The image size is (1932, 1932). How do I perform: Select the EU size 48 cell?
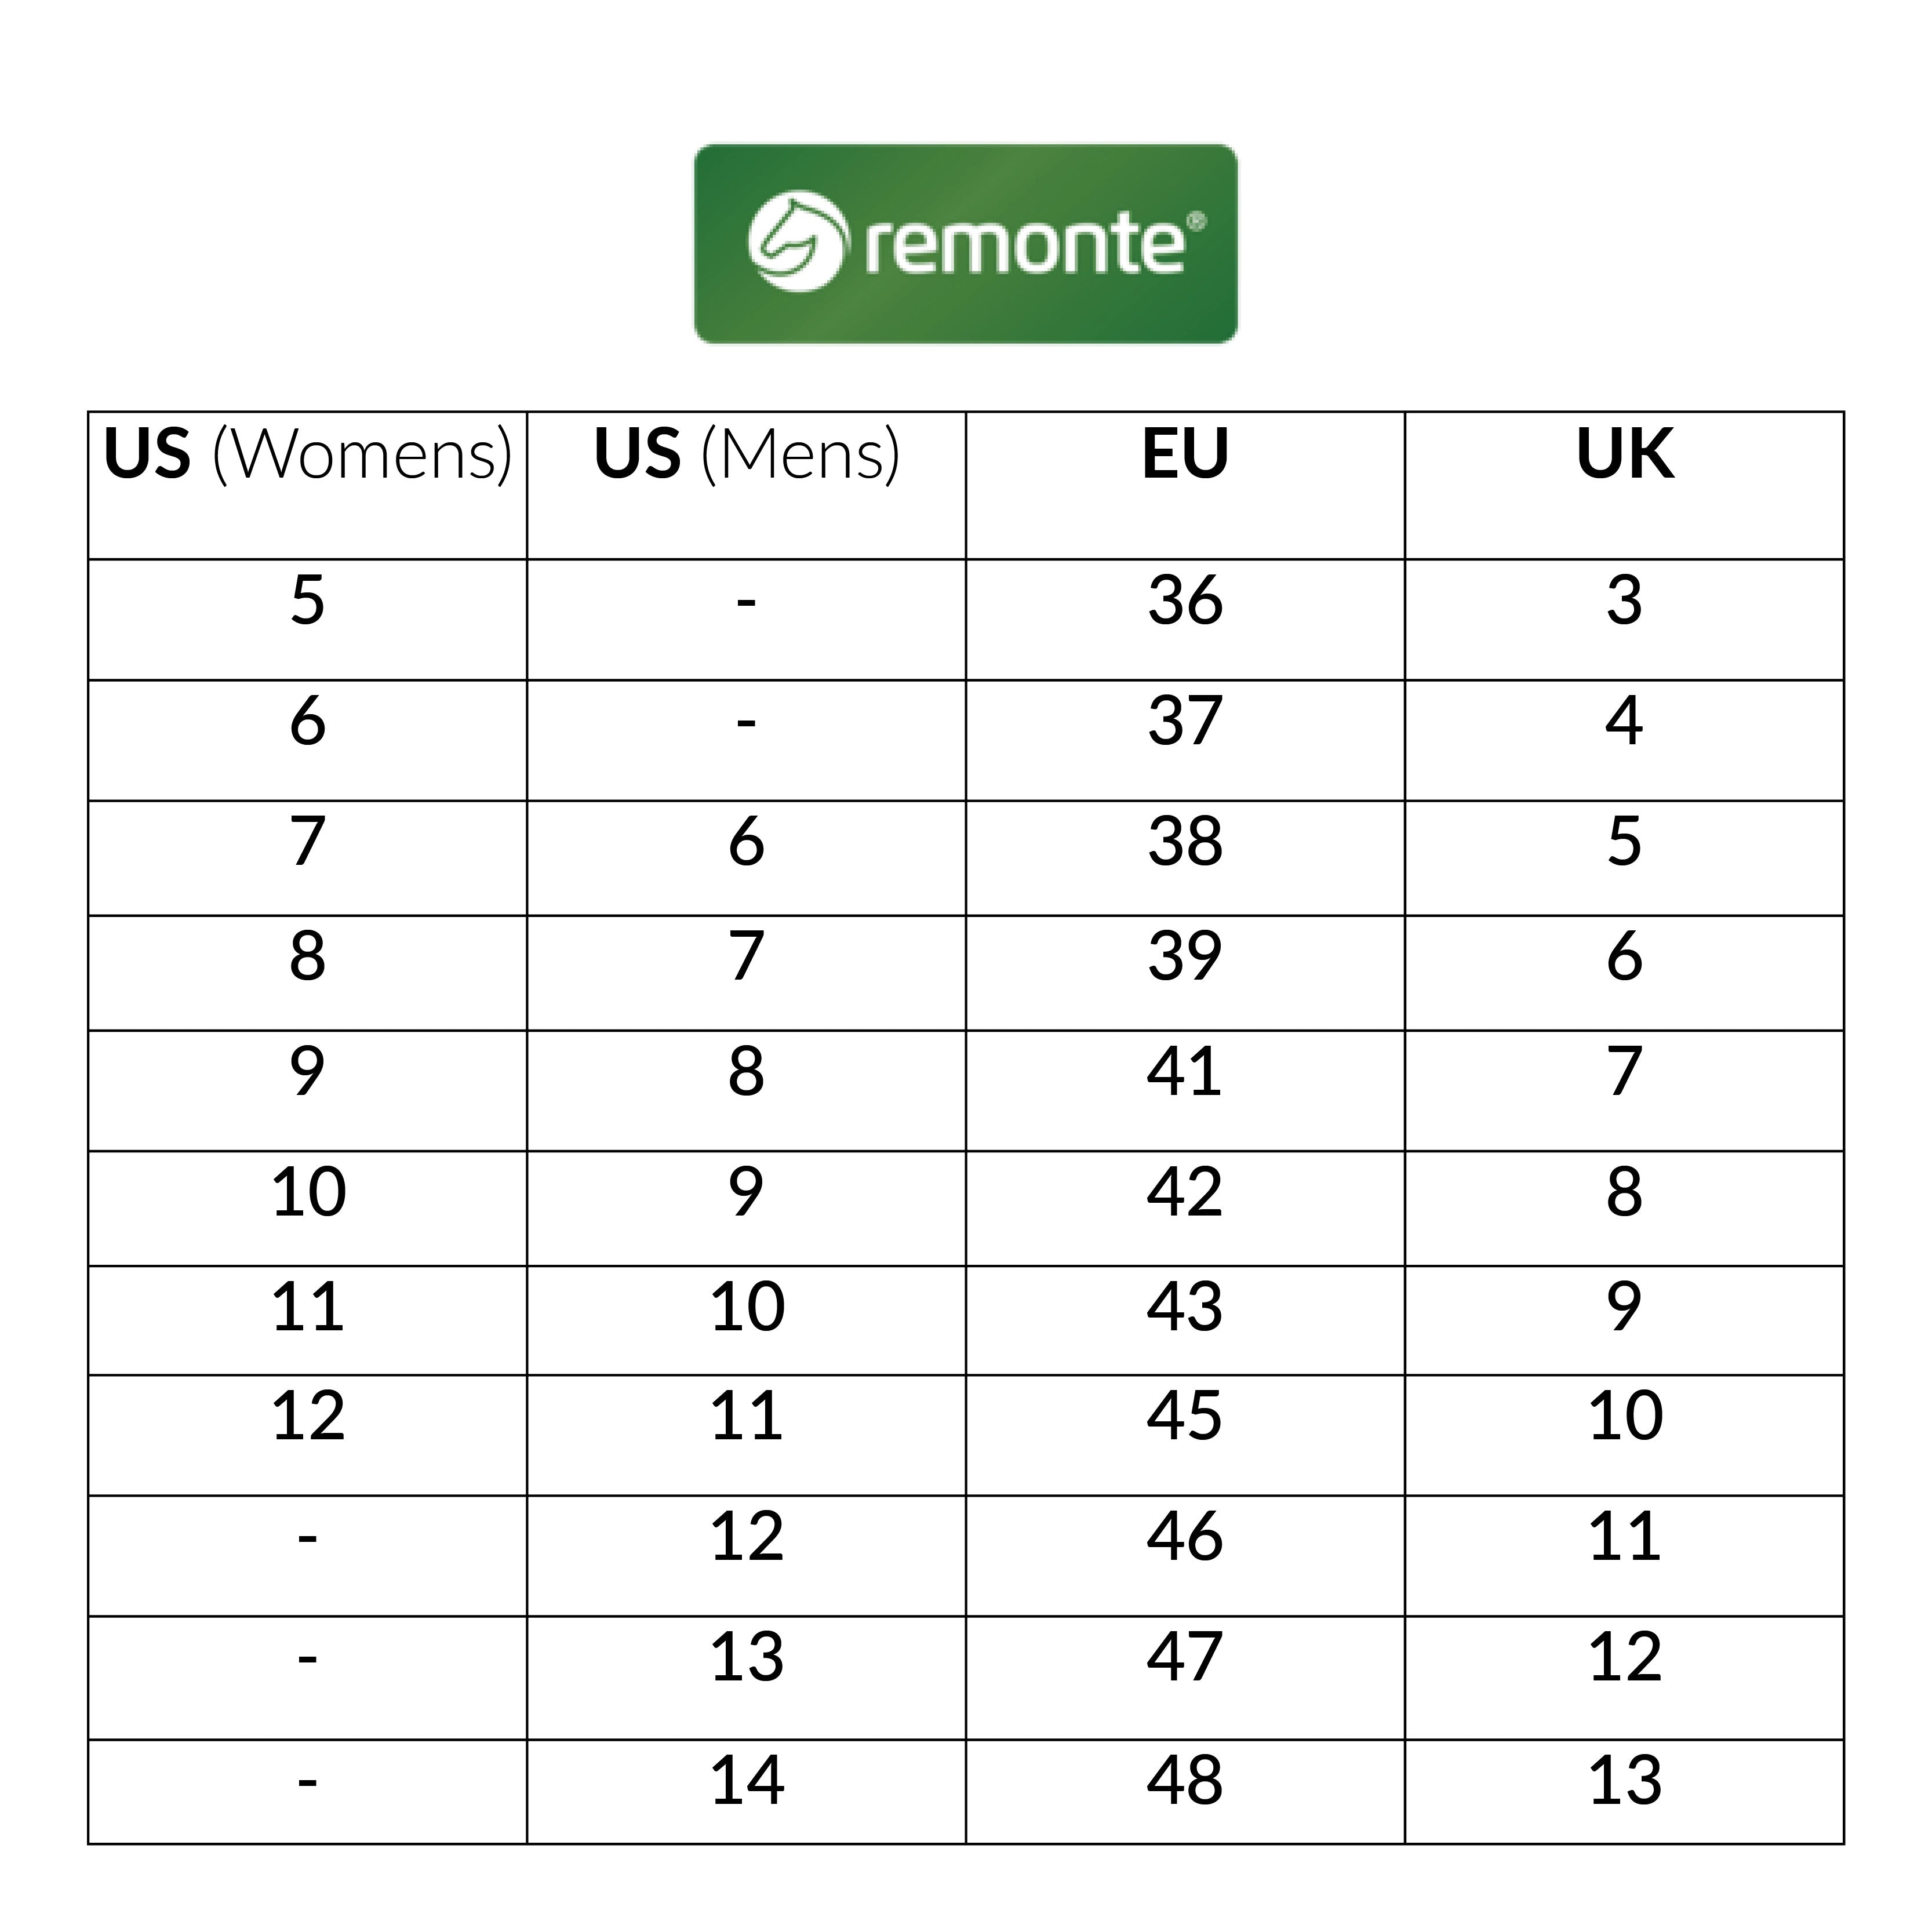1185,1780
